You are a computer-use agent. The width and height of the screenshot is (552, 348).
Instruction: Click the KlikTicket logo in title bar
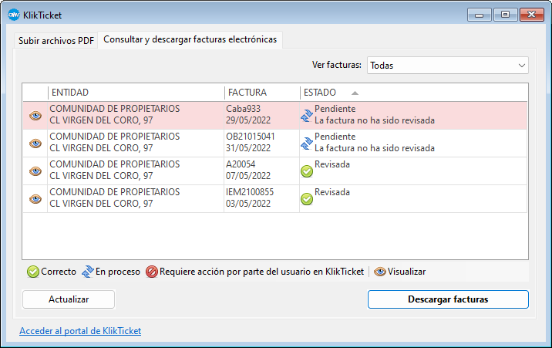(x=13, y=15)
